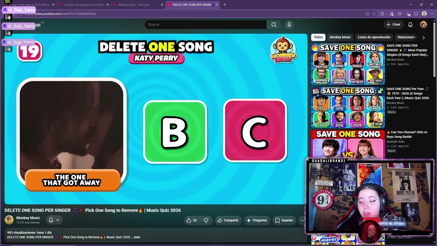The image size is (437, 246).
Task: Click the 11,2 K suscriptores text
Action: click(28, 223)
